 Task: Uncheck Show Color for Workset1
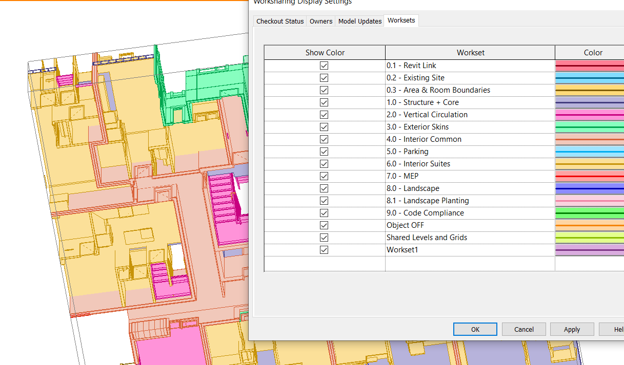(x=324, y=249)
